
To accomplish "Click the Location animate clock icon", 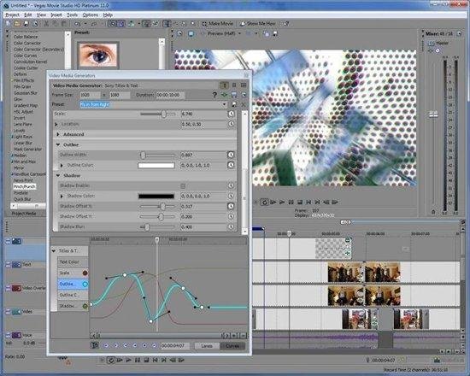I will click(231, 124).
